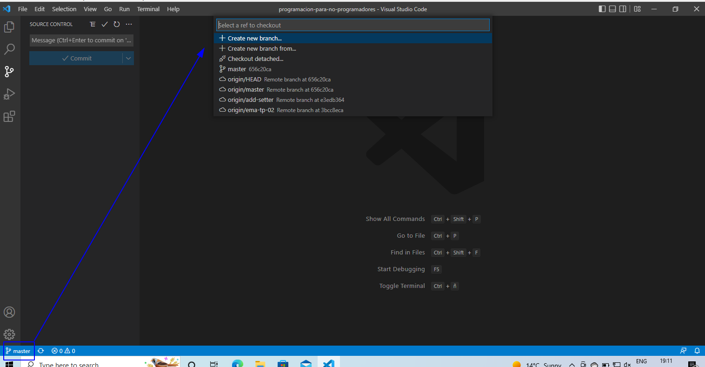
Task: Open the Terminal menu
Action: coord(148,9)
